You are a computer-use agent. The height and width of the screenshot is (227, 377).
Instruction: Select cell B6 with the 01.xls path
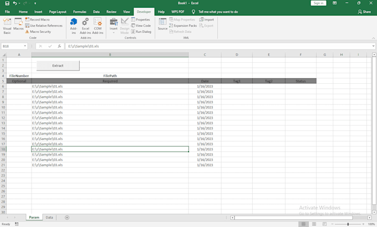pos(110,87)
